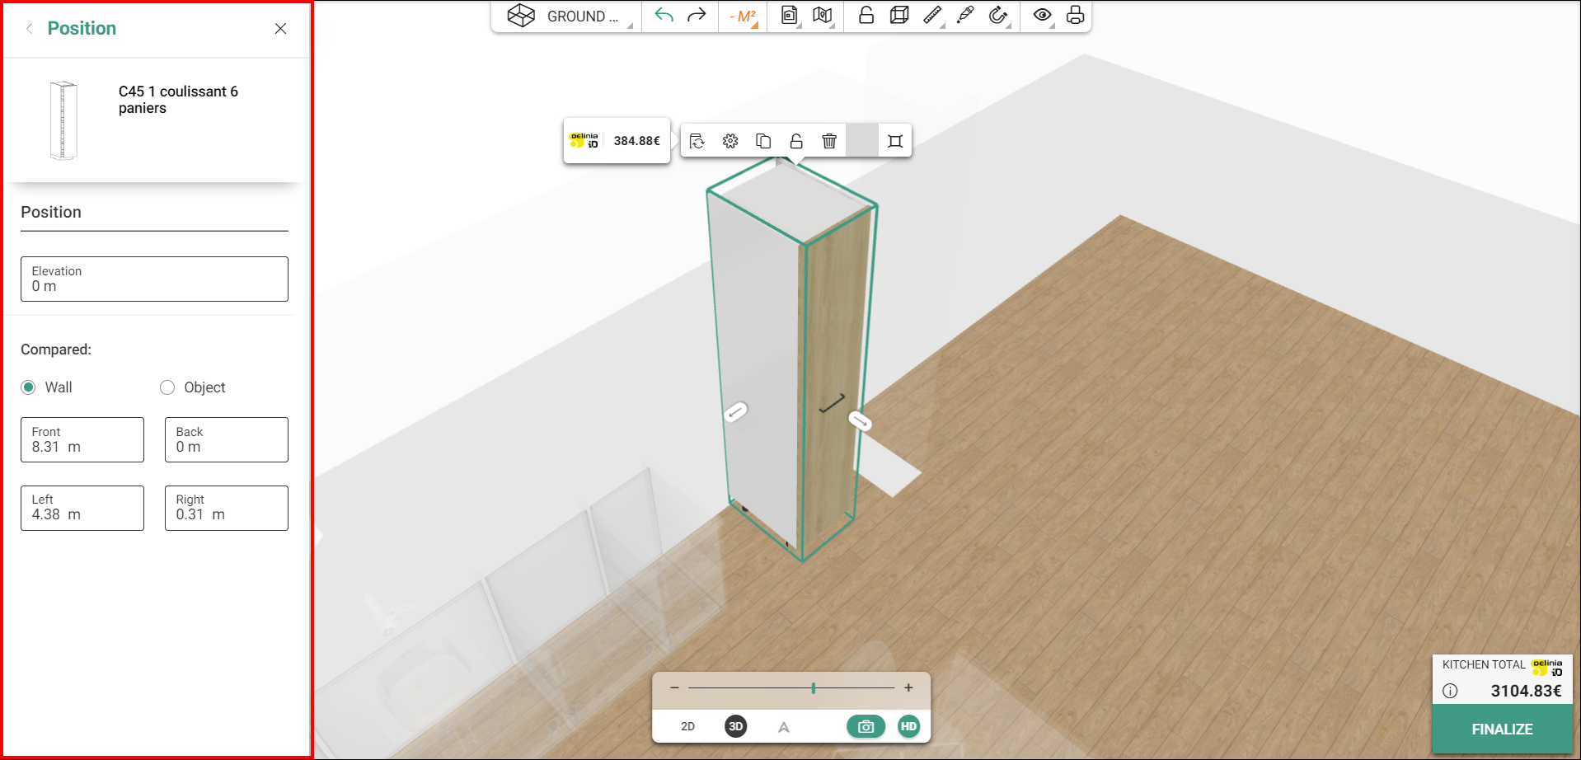This screenshot has width=1581, height=760.
Task: Switch to first-person walk view
Action: pos(784,727)
